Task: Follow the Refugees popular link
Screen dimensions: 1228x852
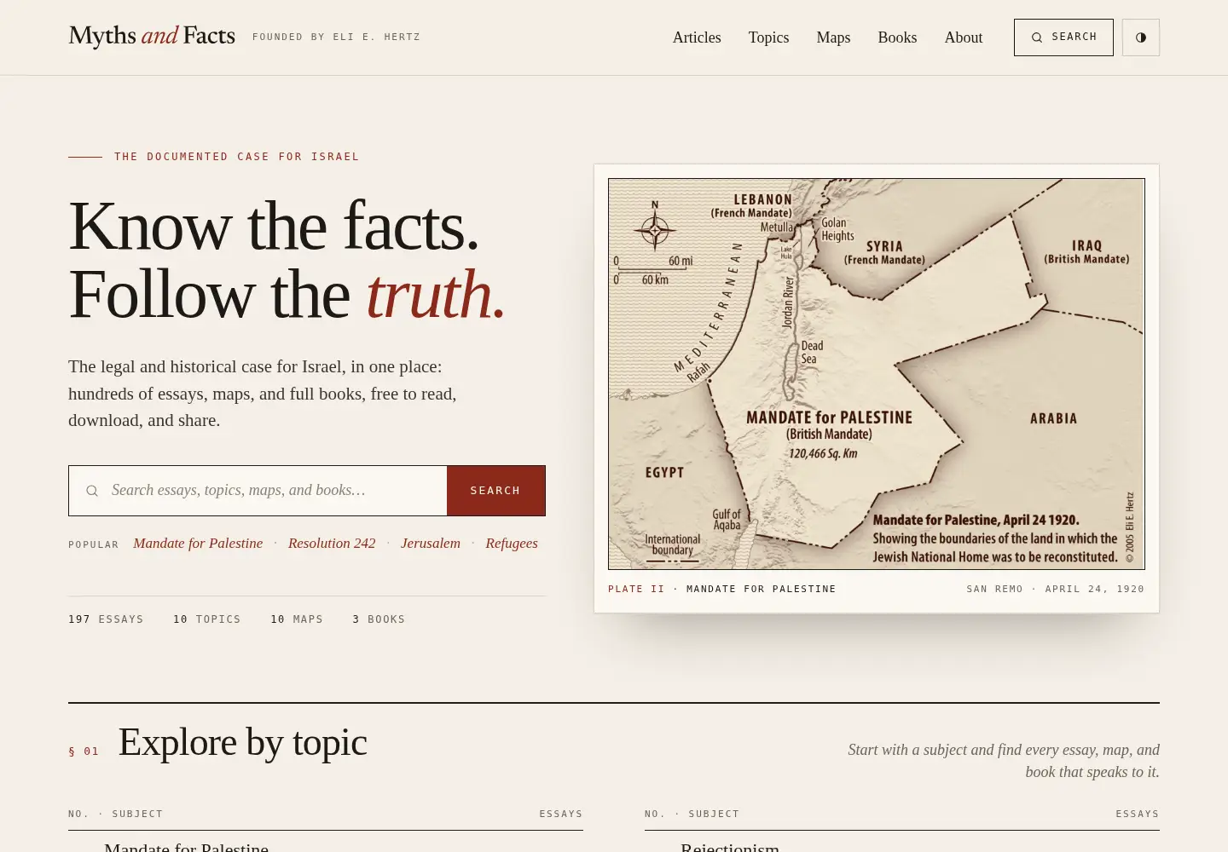Action: tap(512, 544)
